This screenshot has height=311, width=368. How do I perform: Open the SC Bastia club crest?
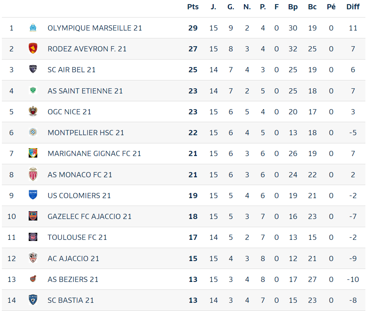tap(33, 300)
